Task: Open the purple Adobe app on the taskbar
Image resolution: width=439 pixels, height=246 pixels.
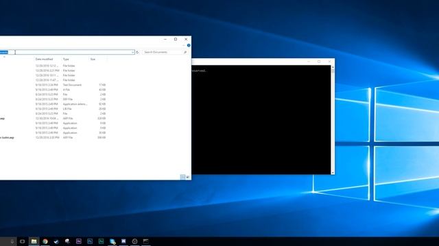Action: click(x=79, y=241)
